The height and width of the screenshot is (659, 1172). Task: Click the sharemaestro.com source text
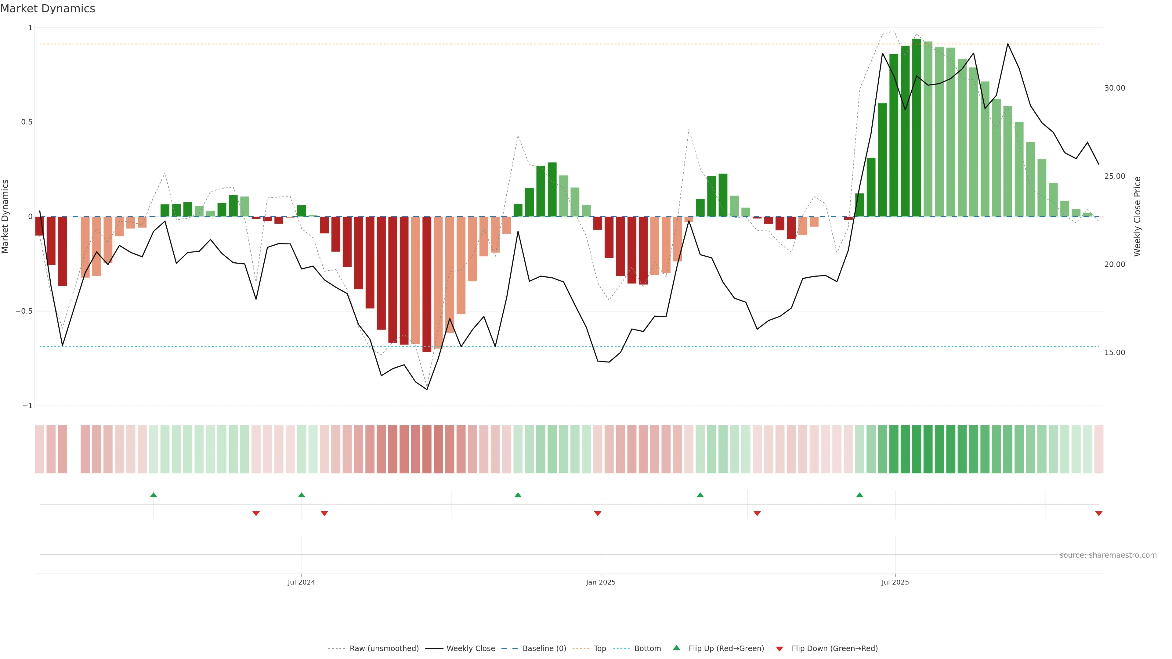pyautogui.click(x=1108, y=555)
